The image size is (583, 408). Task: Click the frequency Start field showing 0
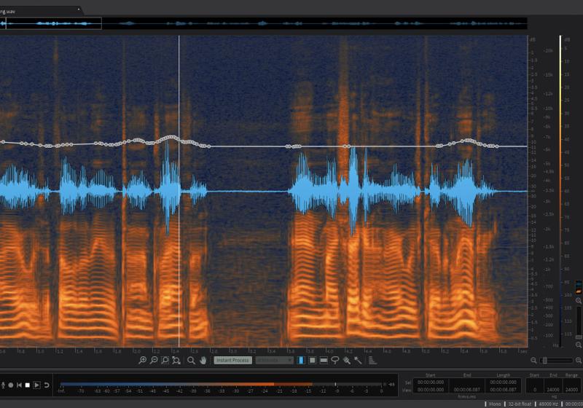point(535,389)
